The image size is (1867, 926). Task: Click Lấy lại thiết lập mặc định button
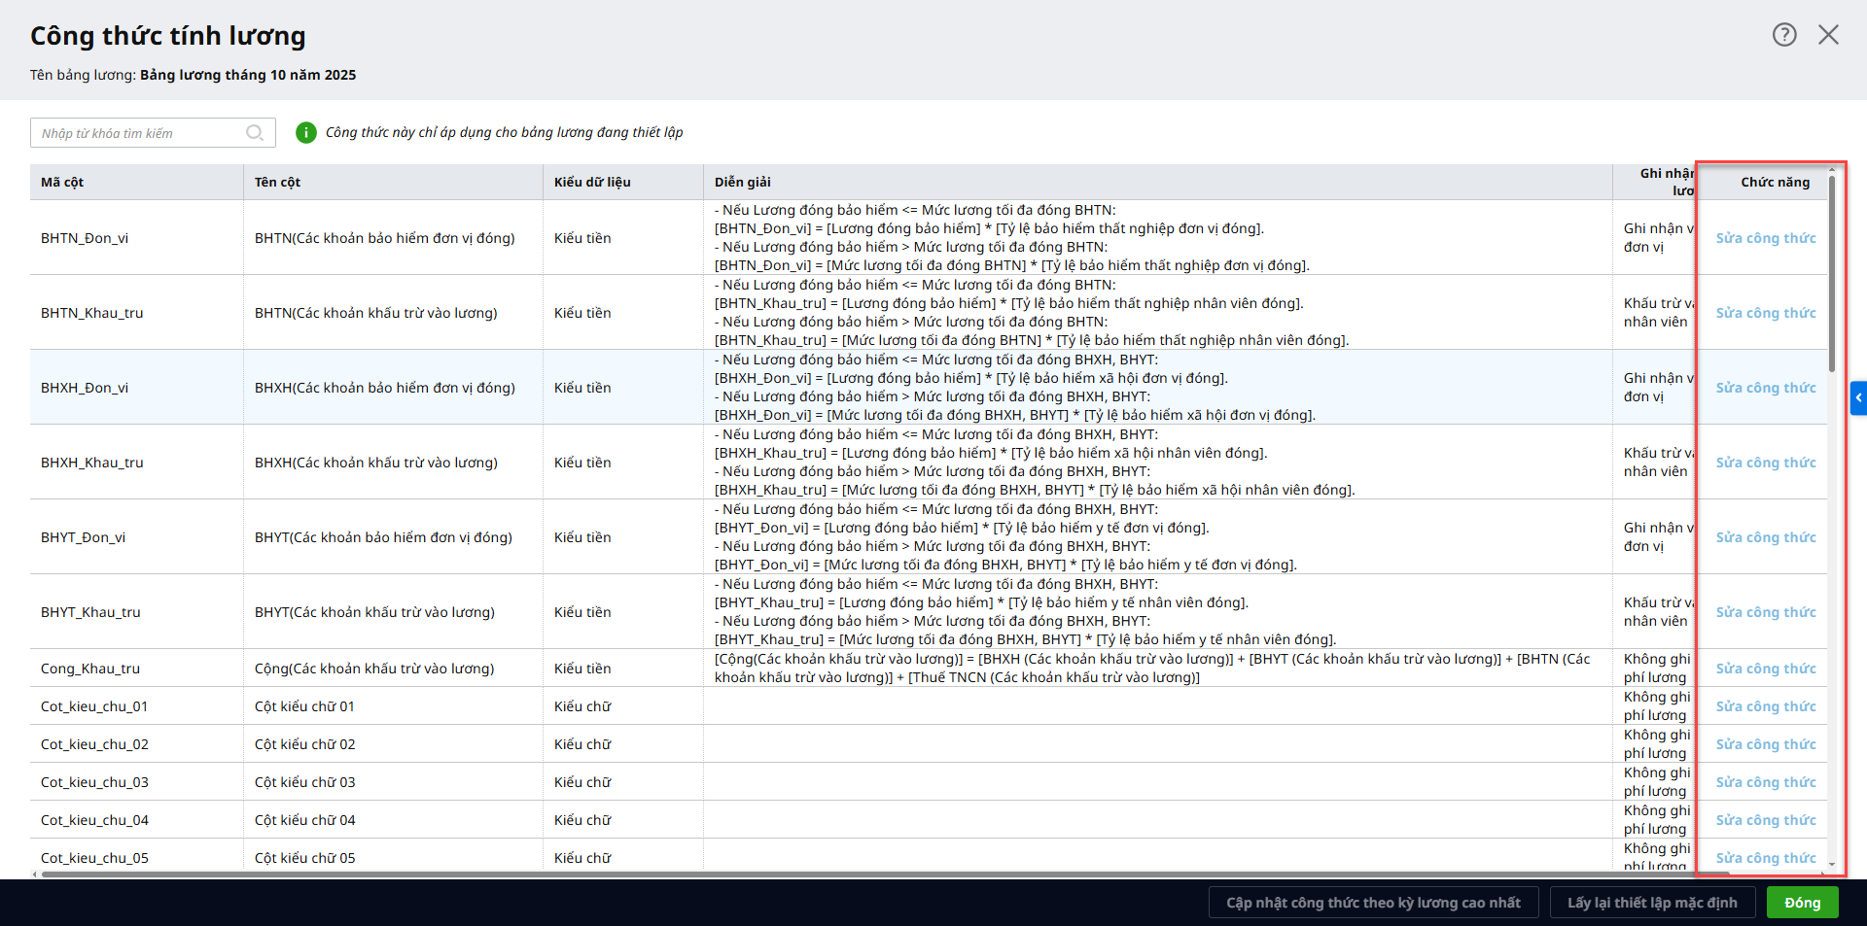[x=1651, y=903]
